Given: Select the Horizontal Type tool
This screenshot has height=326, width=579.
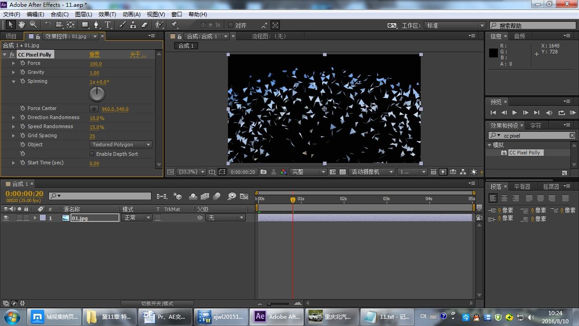Looking at the screenshot, I should (x=108, y=25).
